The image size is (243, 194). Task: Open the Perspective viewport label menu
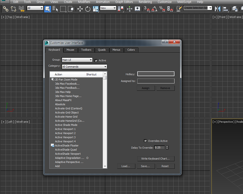coord(226,122)
